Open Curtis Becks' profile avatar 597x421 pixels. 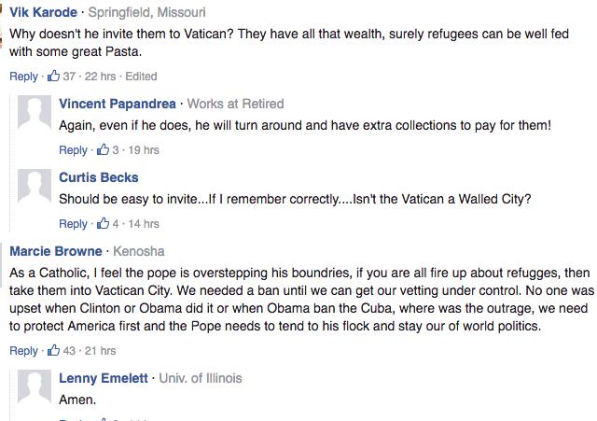click(35, 186)
